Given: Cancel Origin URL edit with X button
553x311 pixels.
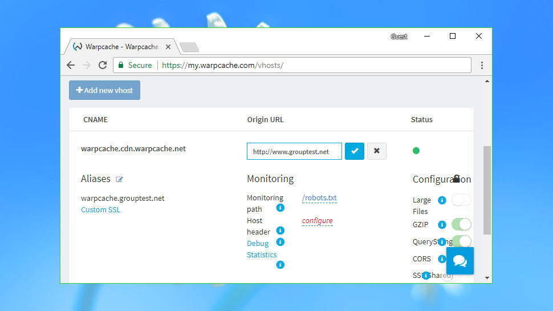Looking at the screenshot, I should (x=377, y=151).
